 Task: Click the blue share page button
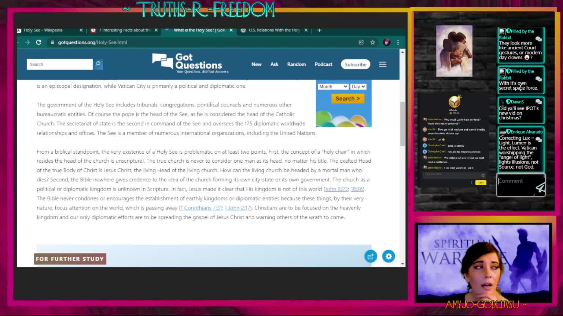click(371, 256)
